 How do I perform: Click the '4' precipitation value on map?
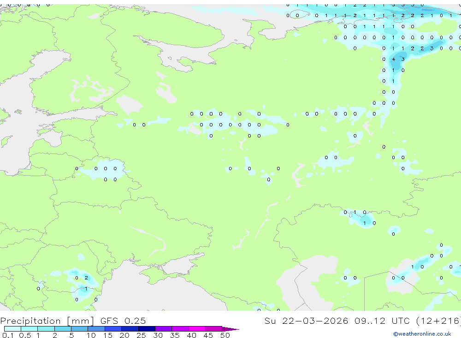click(393, 59)
